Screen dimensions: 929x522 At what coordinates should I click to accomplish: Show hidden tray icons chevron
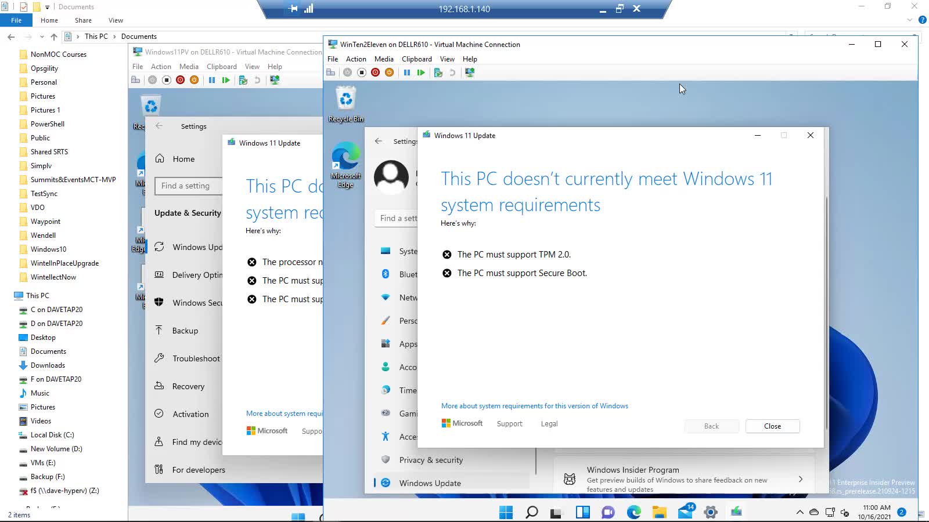[800, 512]
